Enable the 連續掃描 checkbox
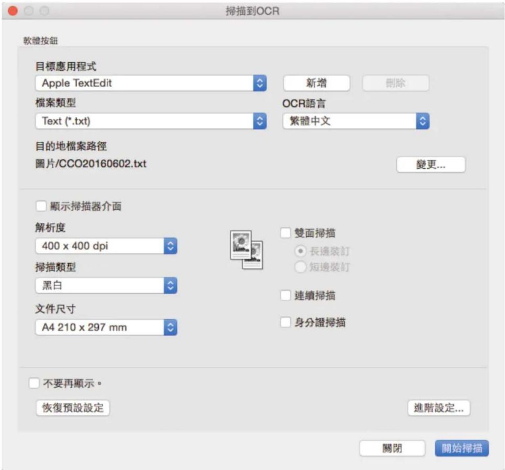 286,295
